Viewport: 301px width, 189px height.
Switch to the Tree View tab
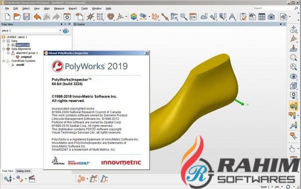[x=8, y=171]
